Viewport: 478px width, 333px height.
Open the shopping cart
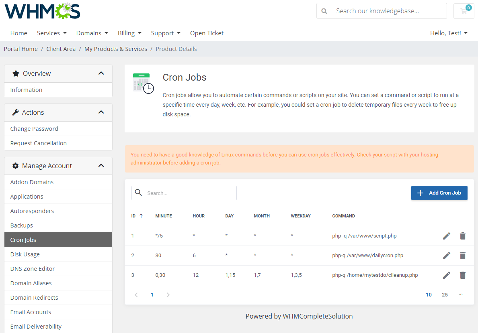pos(464,11)
